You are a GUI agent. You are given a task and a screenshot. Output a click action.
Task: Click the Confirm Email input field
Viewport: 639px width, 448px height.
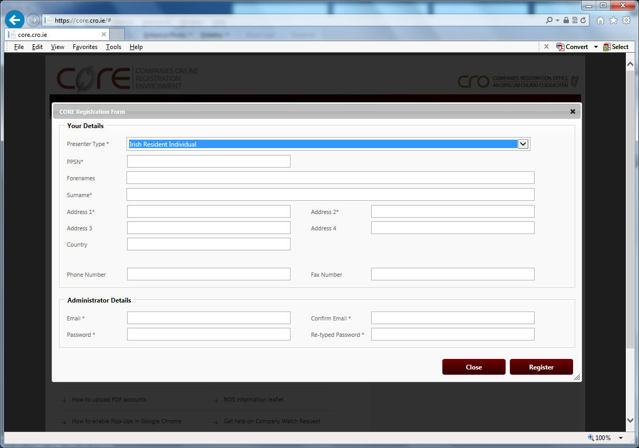pos(453,318)
